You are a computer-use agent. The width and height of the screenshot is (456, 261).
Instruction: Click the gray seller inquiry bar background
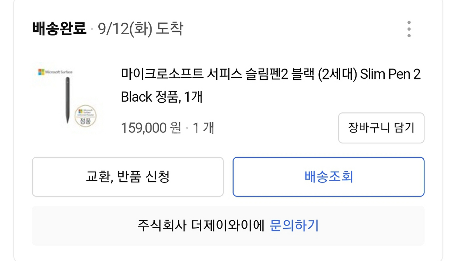pos(228,226)
